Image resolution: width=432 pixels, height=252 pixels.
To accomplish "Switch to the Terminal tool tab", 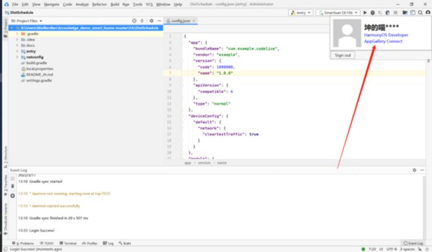I will [x=68, y=243].
